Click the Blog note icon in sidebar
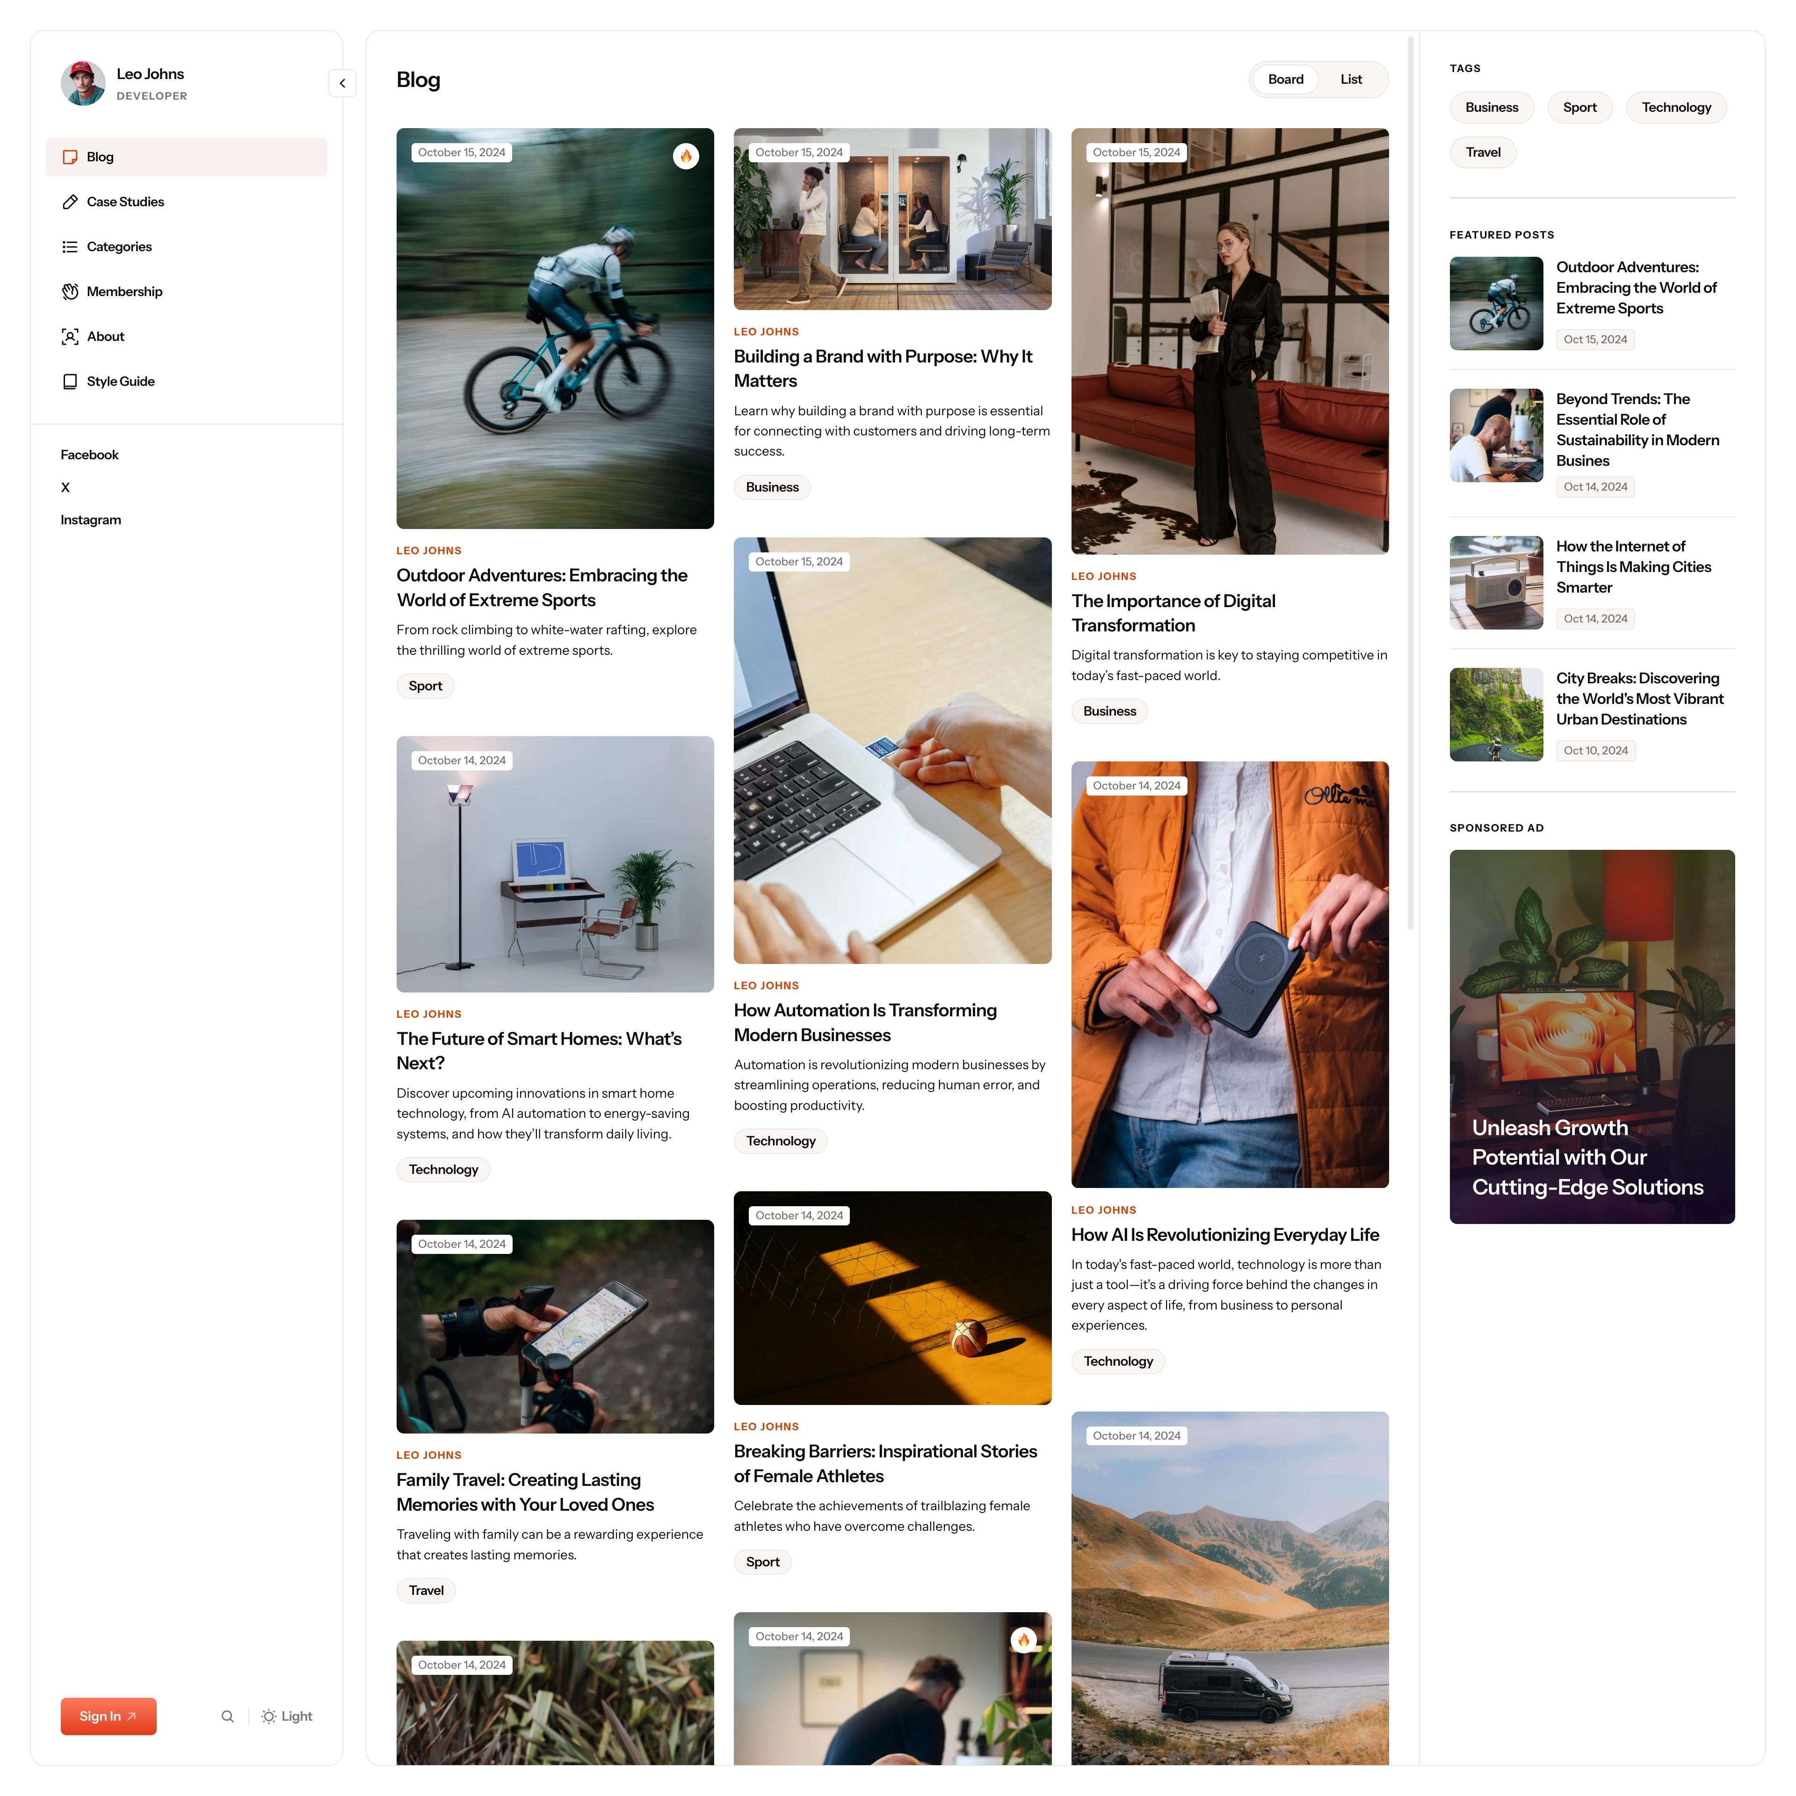Image resolution: width=1796 pixels, height=1796 pixels. 70,157
